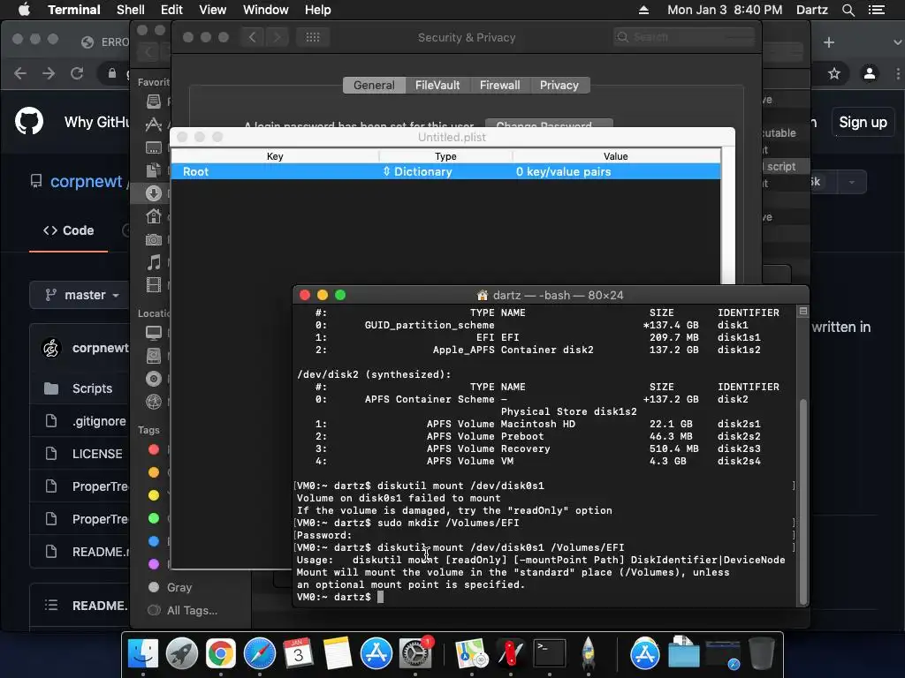Open the master branch dropdown on GitHub
The image size is (905, 678).
(81, 295)
